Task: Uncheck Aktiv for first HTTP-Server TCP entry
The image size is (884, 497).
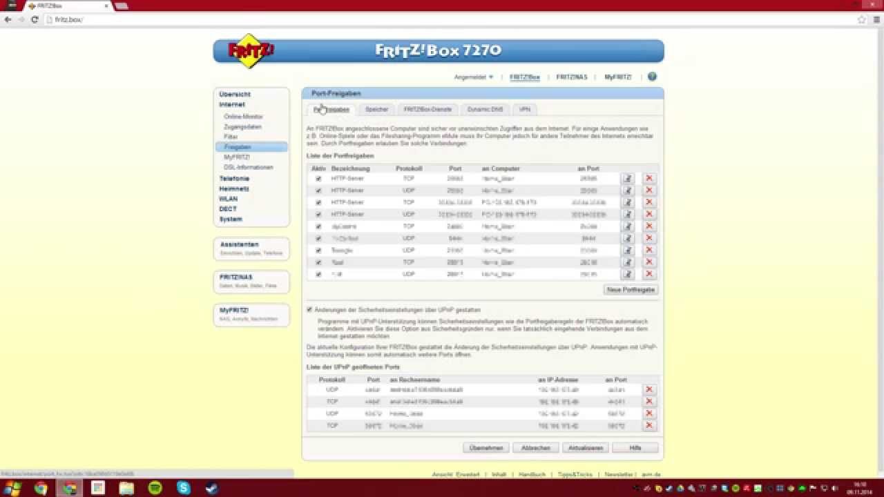Action: coord(318,179)
